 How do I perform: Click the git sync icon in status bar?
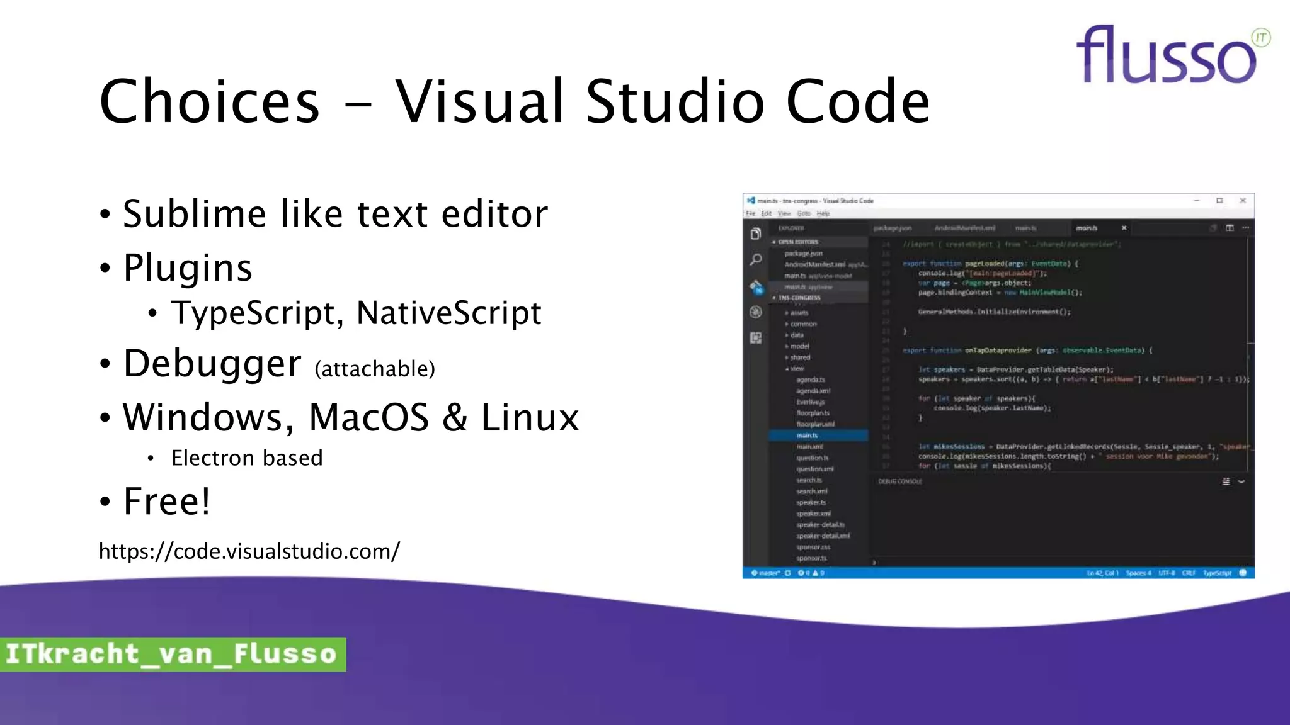tap(787, 573)
